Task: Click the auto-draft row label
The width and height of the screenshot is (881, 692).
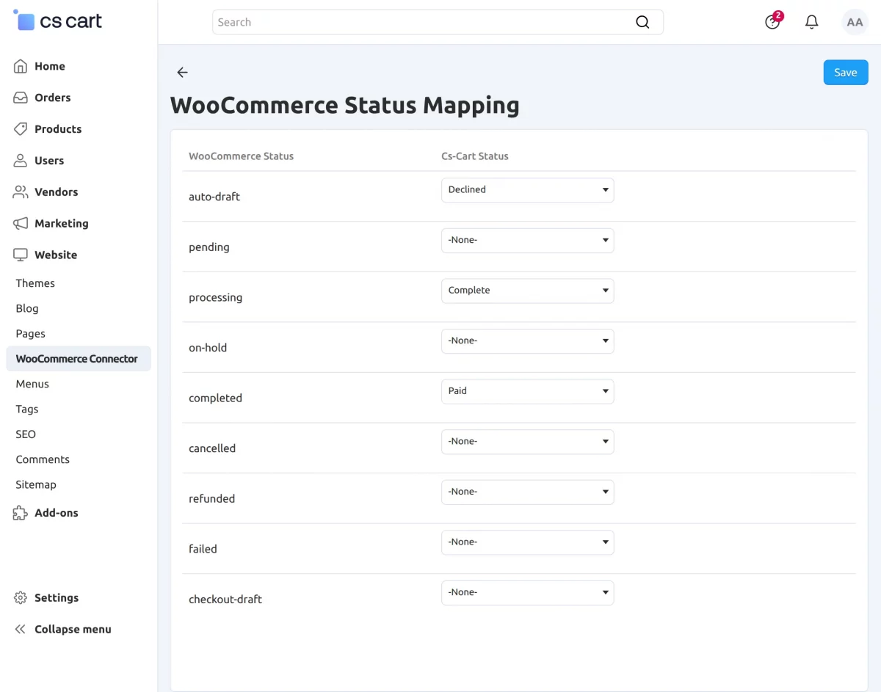Action: click(x=214, y=197)
